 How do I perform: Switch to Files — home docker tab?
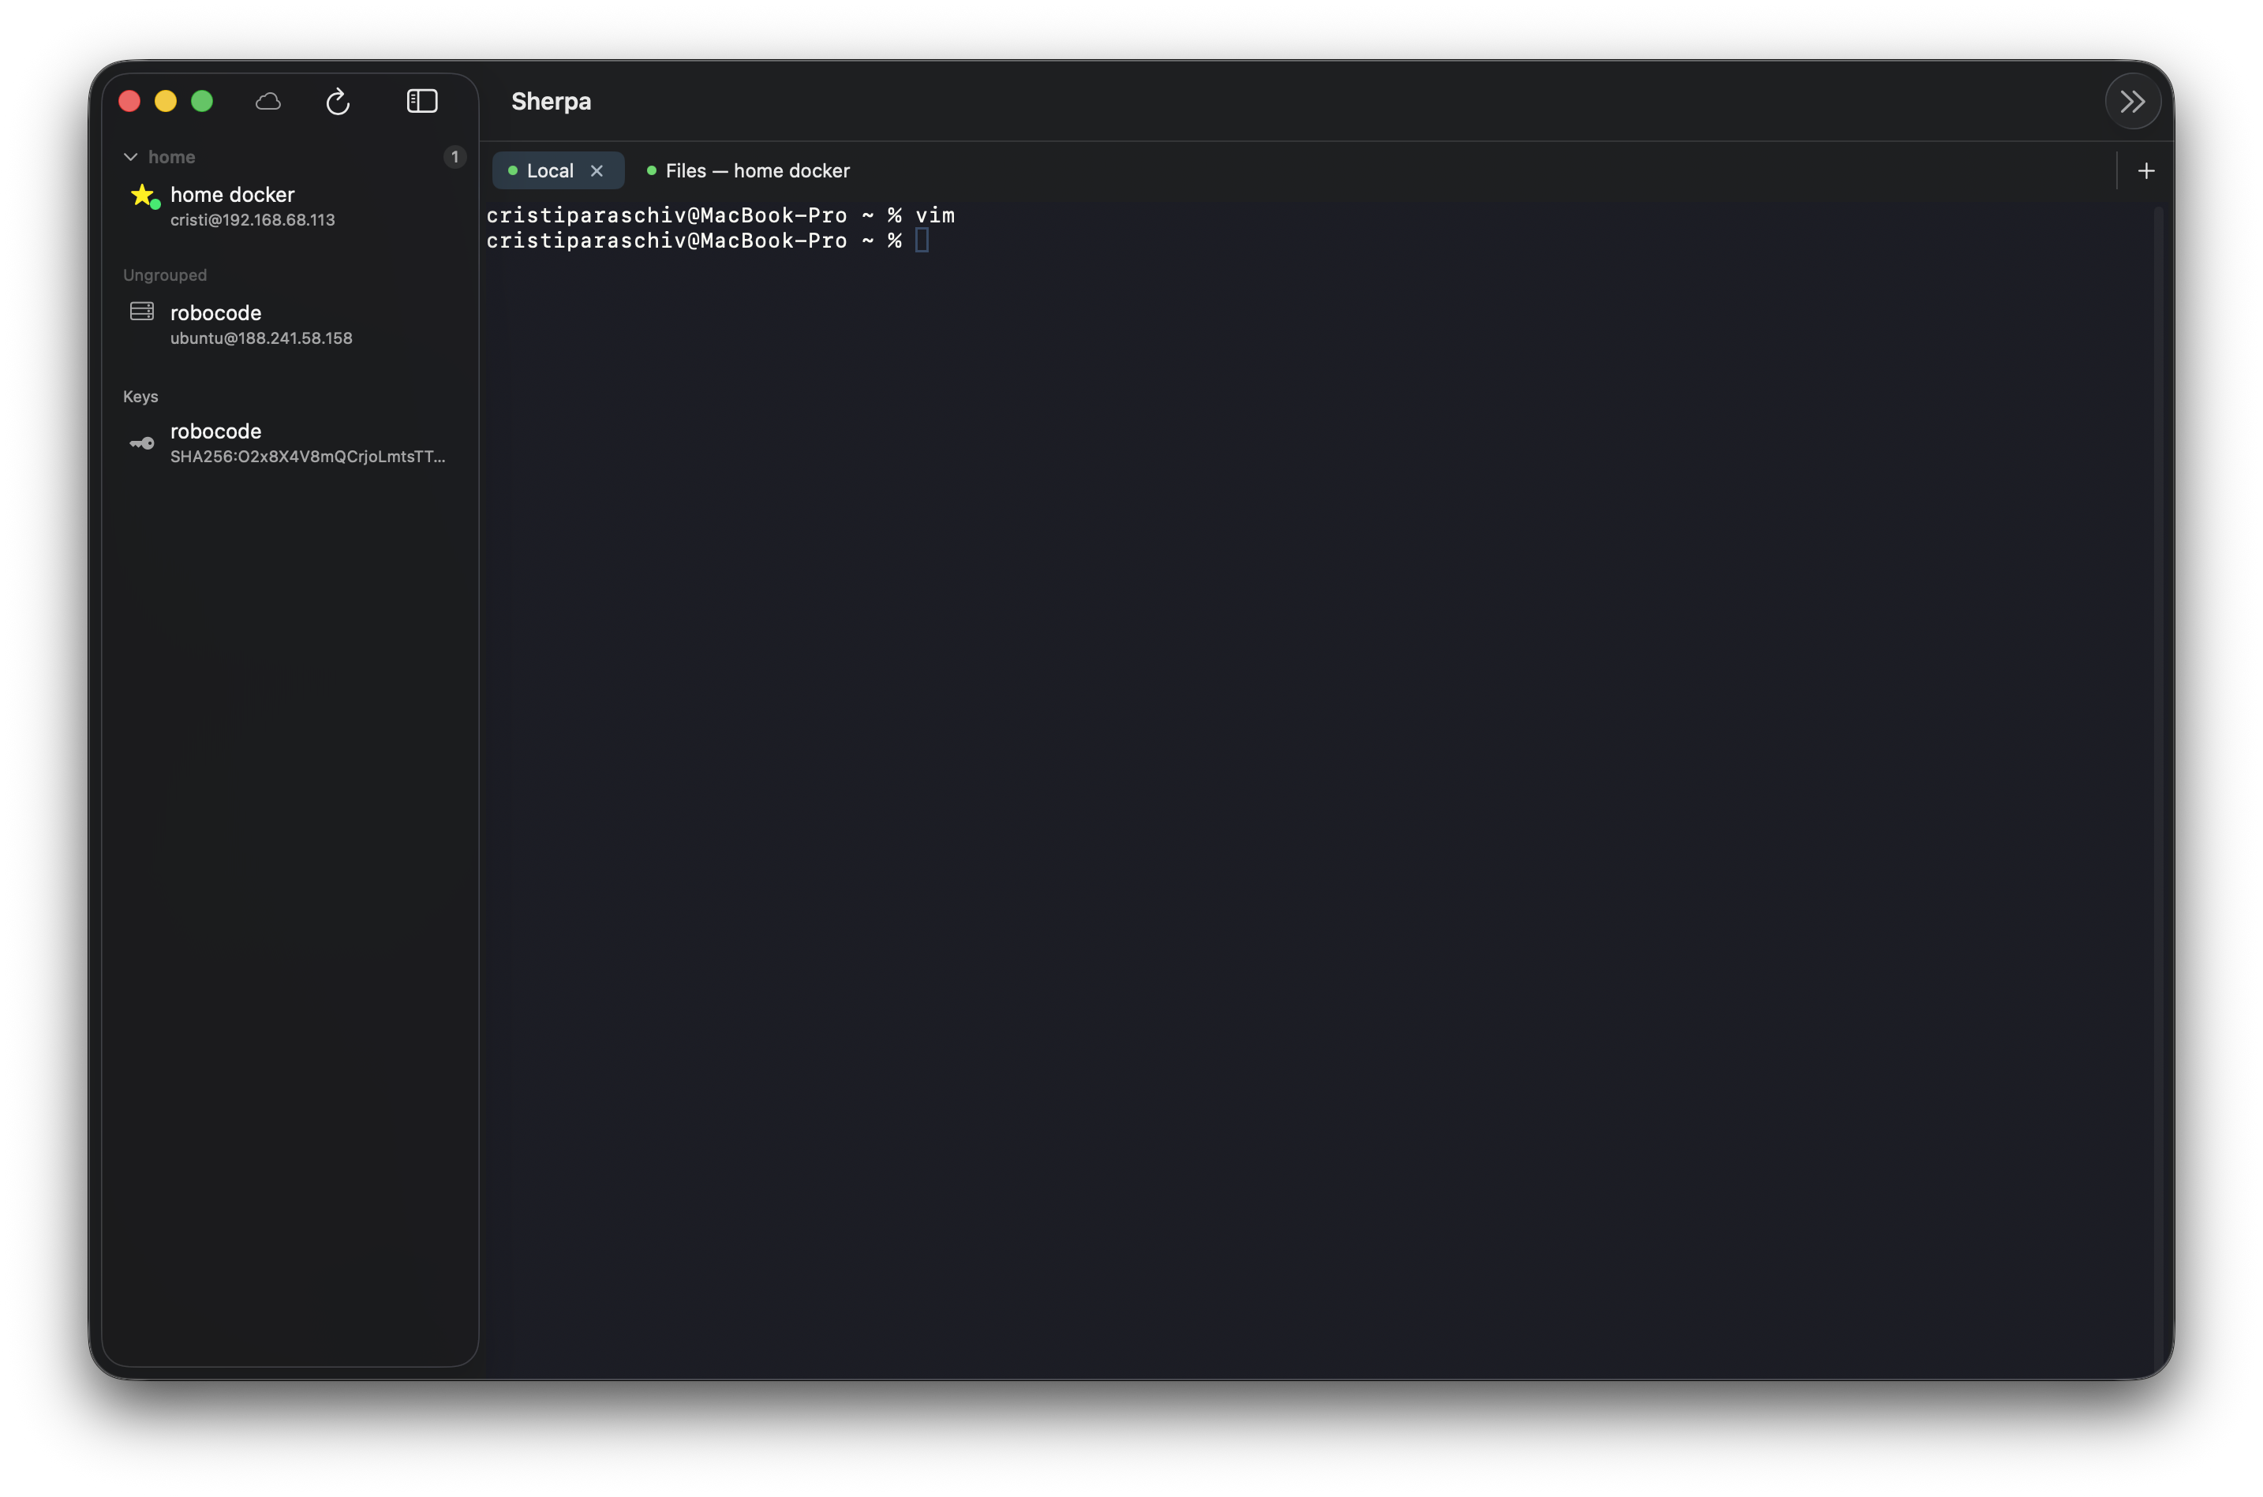coord(748,171)
